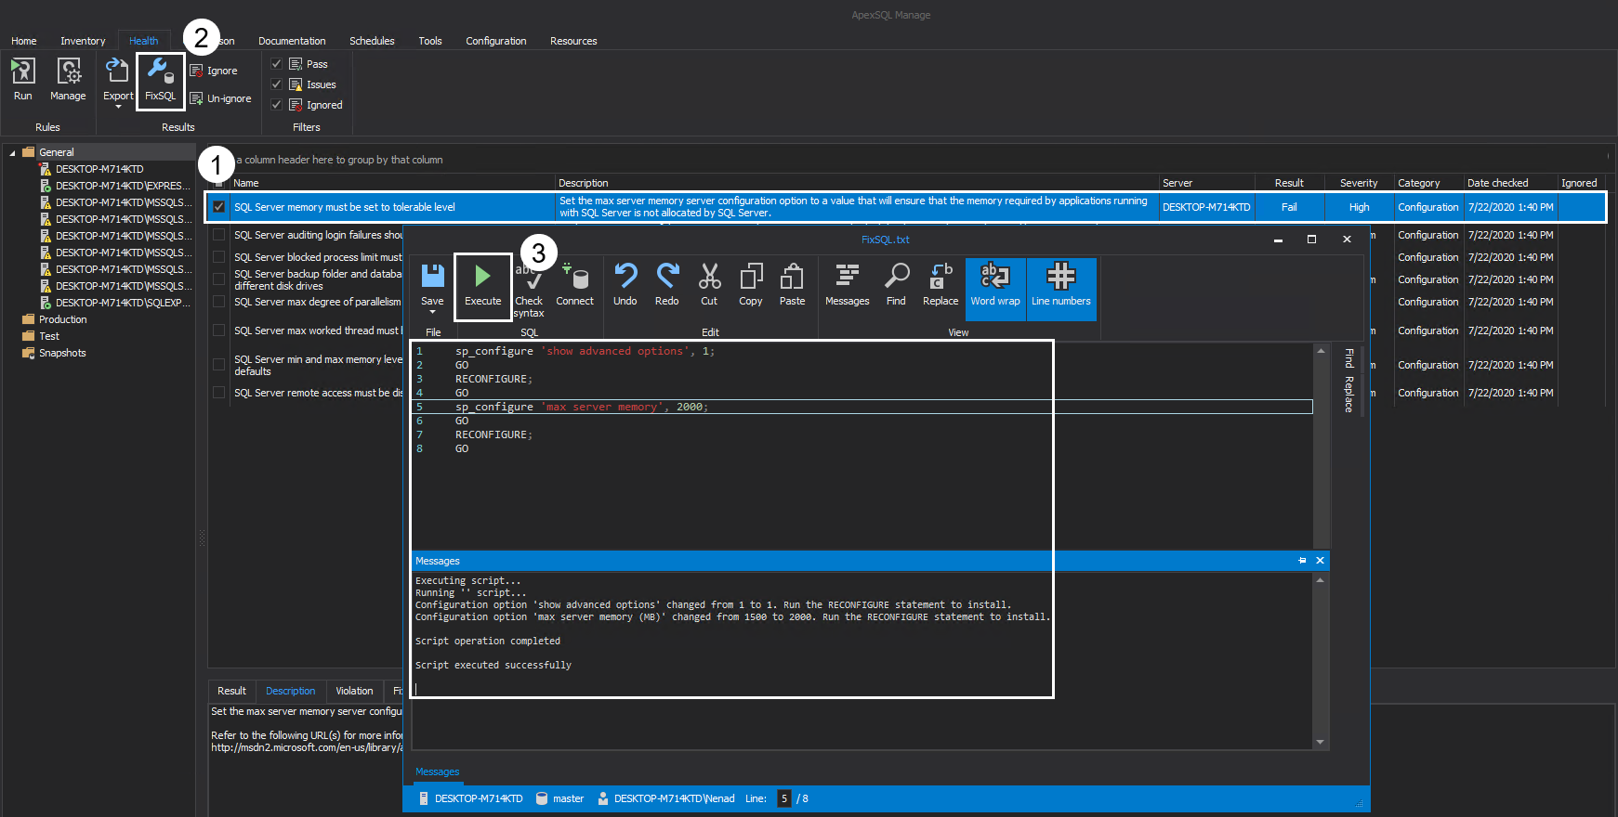
Task: Click Check syntax in FixSQL window
Action: 529,290
